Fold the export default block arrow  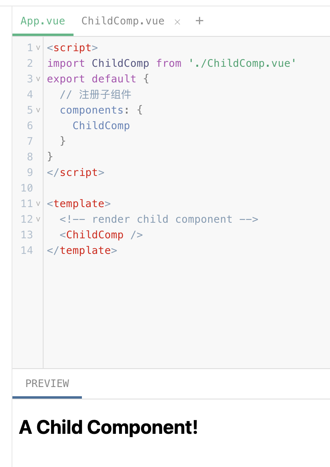(x=38, y=79)
